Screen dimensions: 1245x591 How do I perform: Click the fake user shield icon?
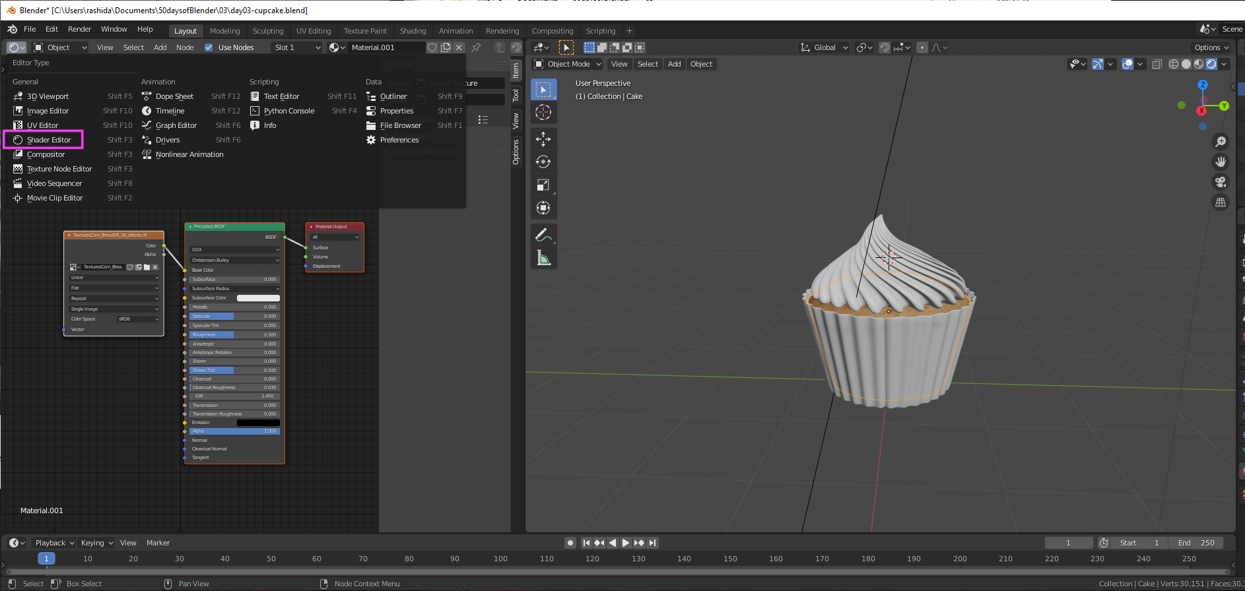[432, 47]
